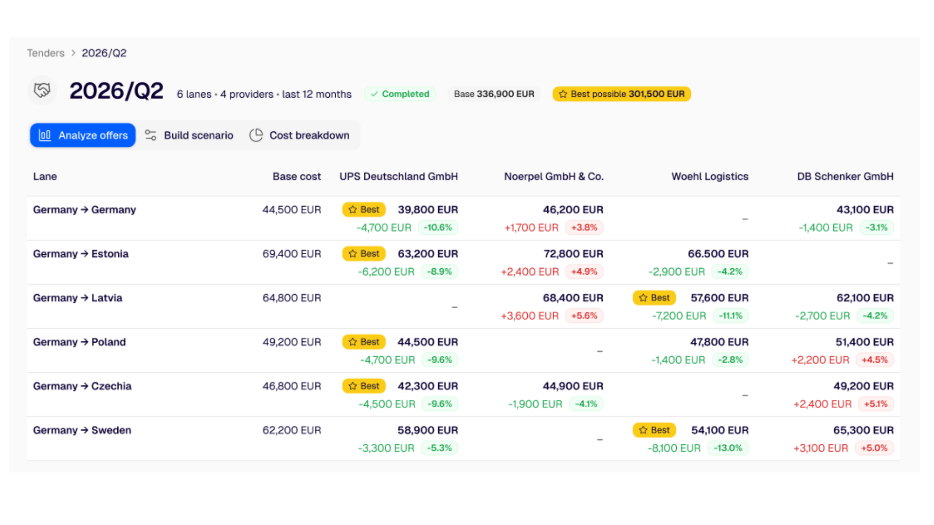
Task: Open the Build scenario tab
Action: pyautogui.click(x=189, y=135)
